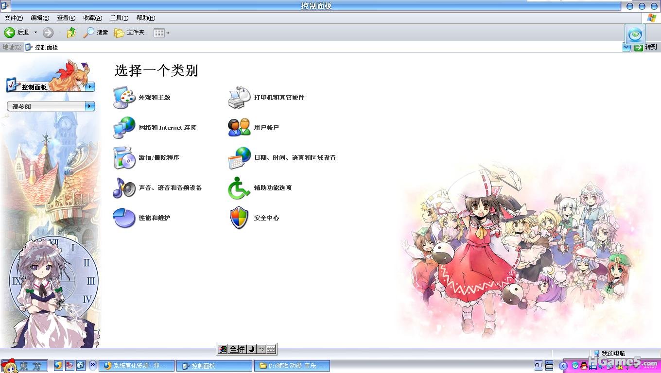Click the 添加/删除程序 link

159,158
